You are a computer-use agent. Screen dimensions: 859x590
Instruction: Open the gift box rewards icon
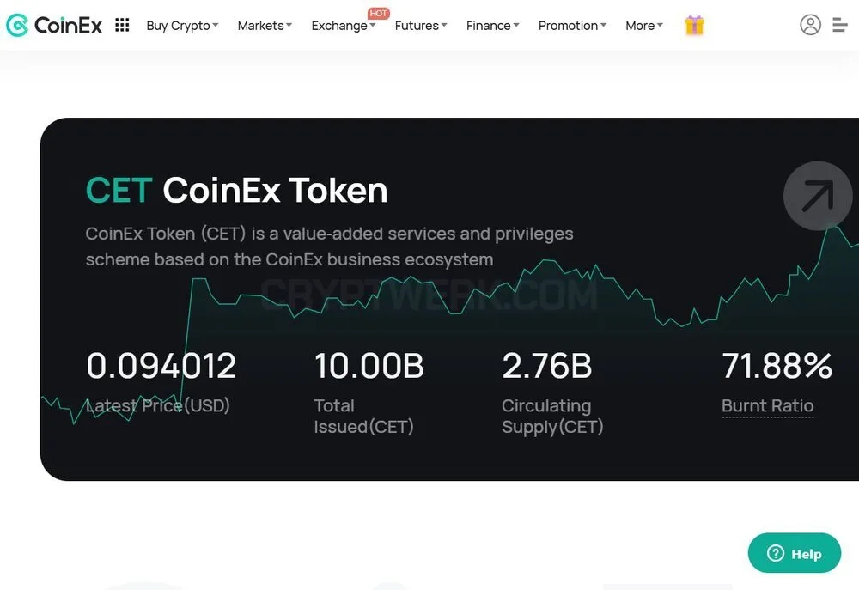694,25
